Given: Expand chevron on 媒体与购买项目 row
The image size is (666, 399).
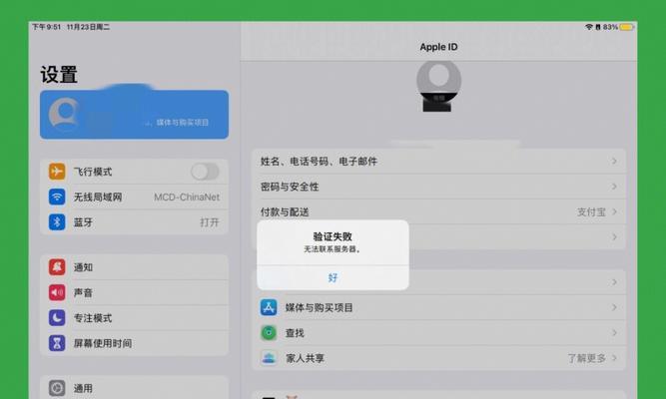Looking at the screenshot, I should tap(614, 307).
